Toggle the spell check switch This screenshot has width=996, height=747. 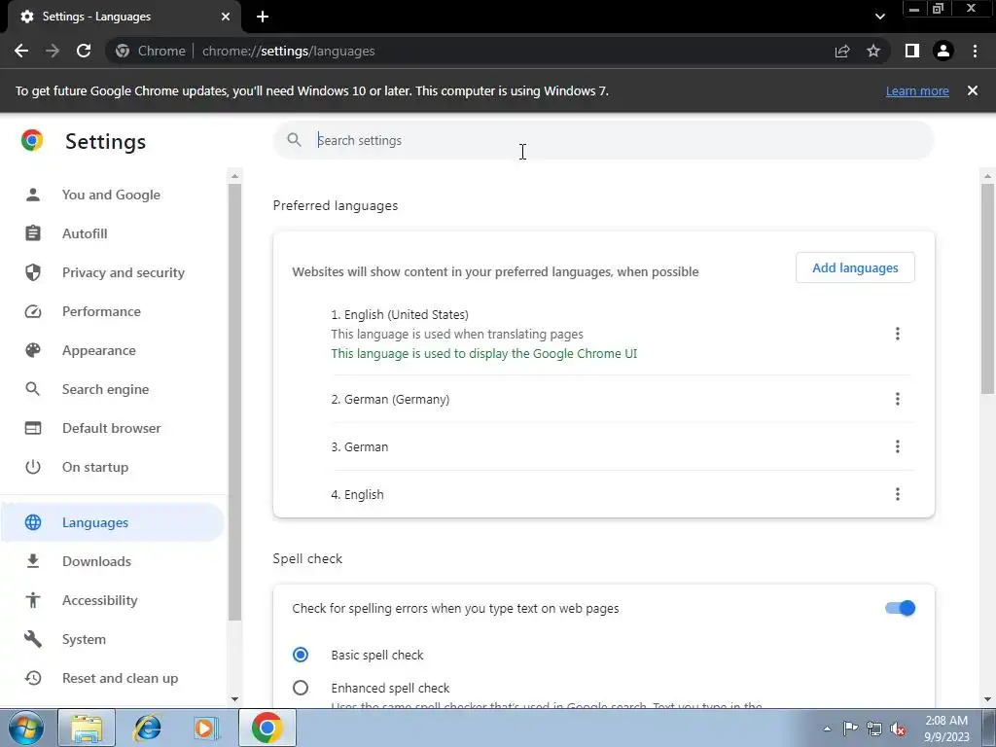[900, 608]
